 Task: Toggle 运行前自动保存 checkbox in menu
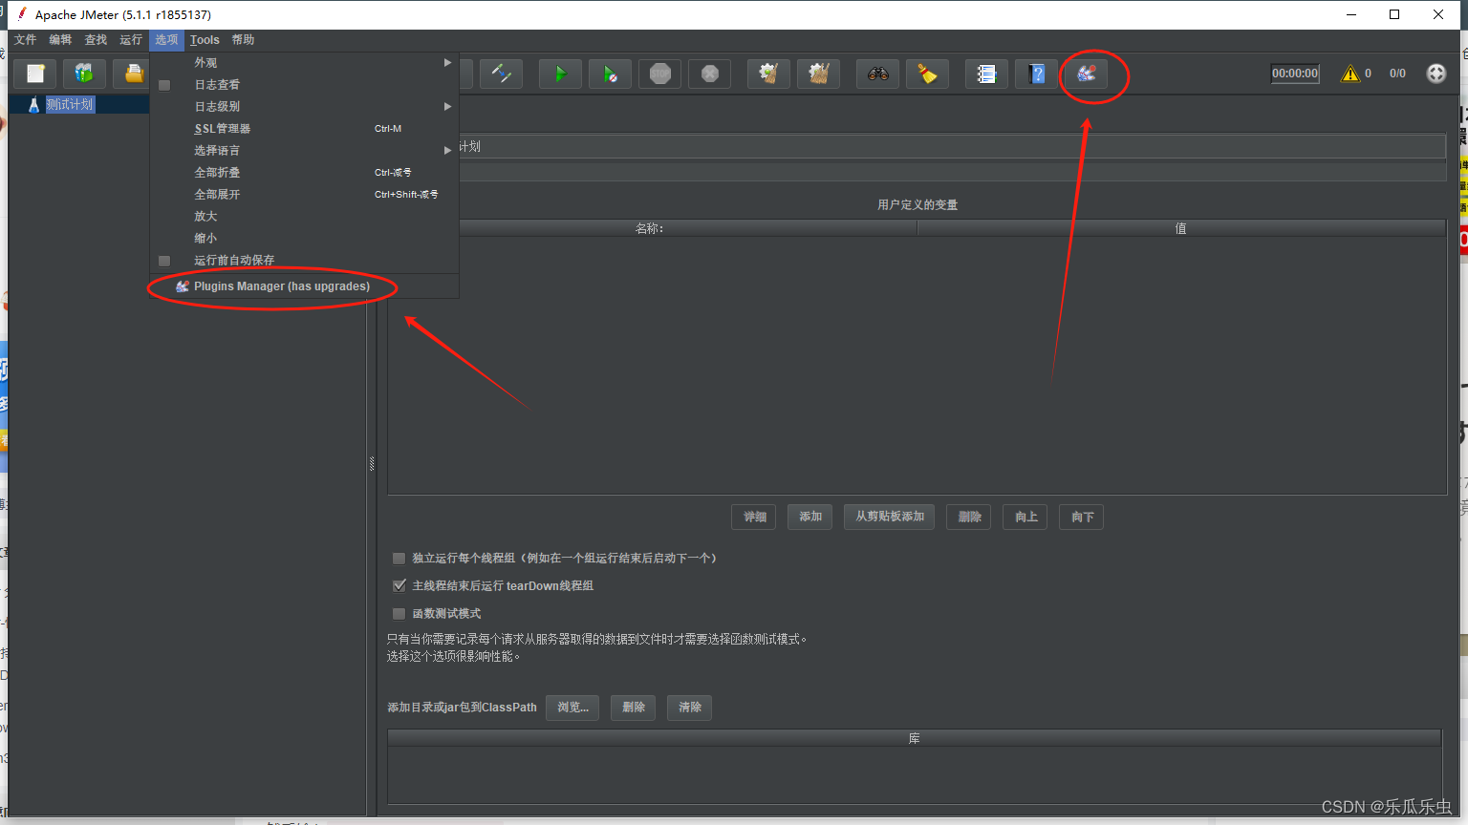point(164,261)
